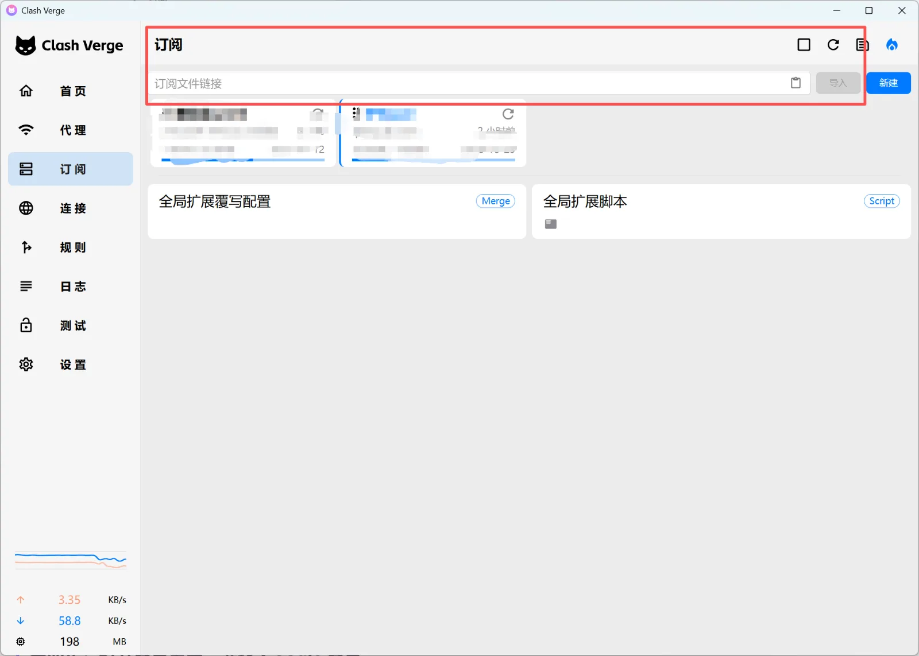This screenshot has height=656, width=919.
Task: Click the 导入 import button
Action: pos(838,83)
